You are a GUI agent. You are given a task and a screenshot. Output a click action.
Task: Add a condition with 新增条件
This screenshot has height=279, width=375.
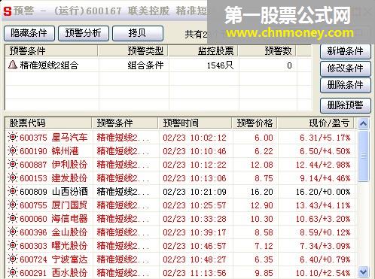click(x=346, y=51)
